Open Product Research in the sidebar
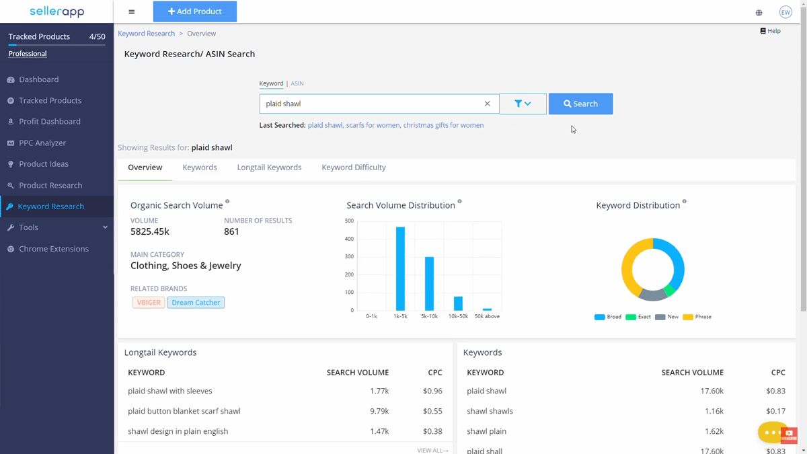Screen dimensions: 807x454 pyautogui.click(x=50, y=186)
